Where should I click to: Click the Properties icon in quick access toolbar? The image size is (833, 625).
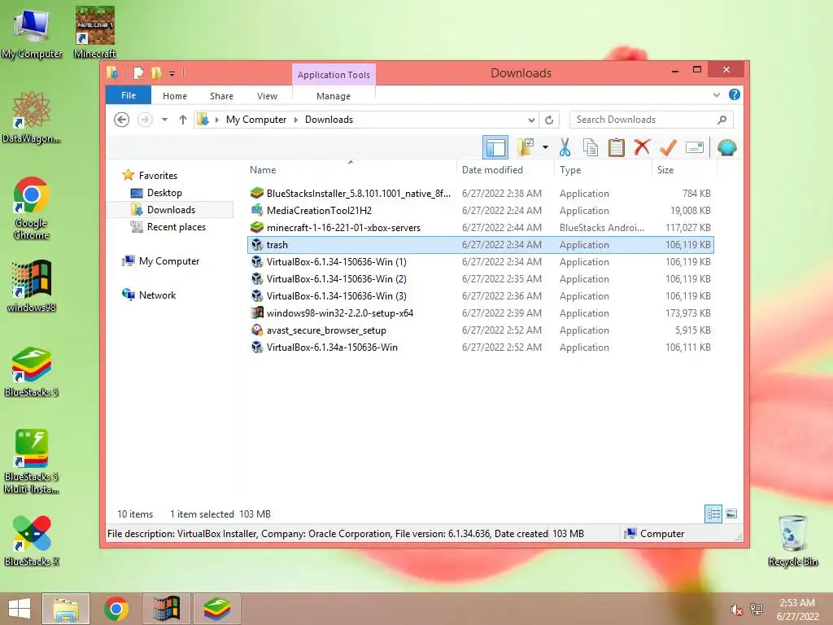point(138,72)
